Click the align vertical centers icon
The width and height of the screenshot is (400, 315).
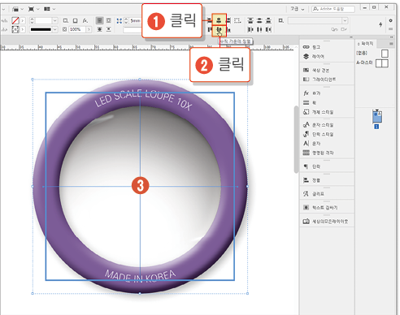(x=219, y=30)
